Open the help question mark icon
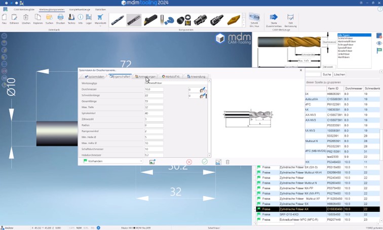383x230 pixels. click(380, 9)
